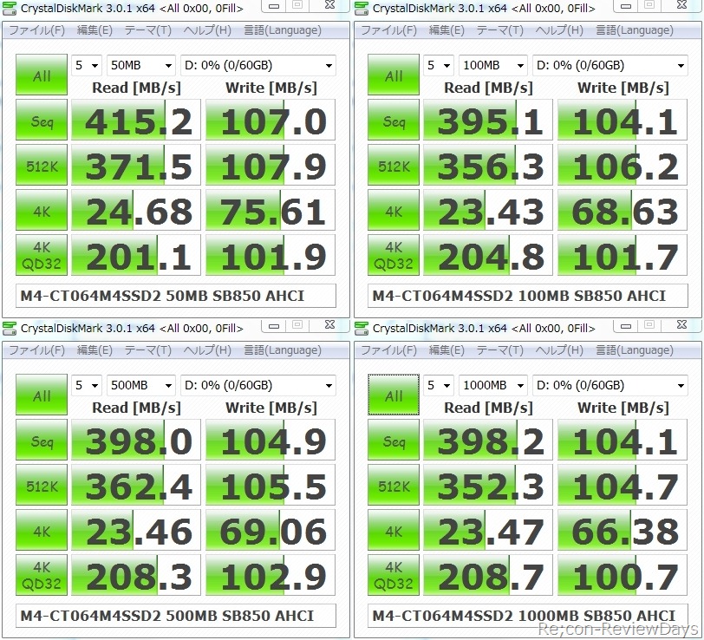This screenshot has height=640, width=704.
Task: Start the 4K QD32 test in the 1000MB window
Action: 394,575
